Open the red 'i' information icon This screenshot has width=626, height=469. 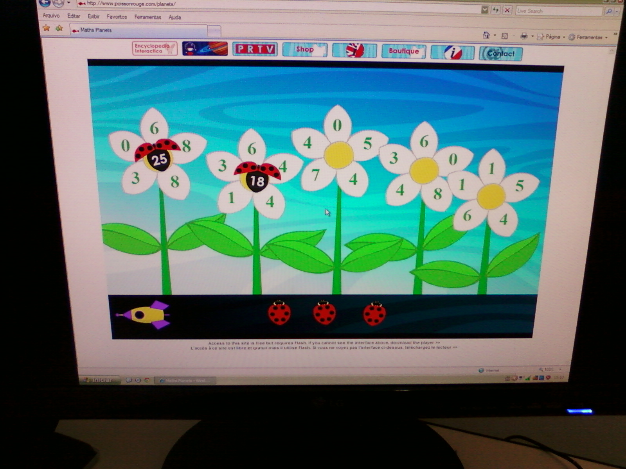click(453, 52)
